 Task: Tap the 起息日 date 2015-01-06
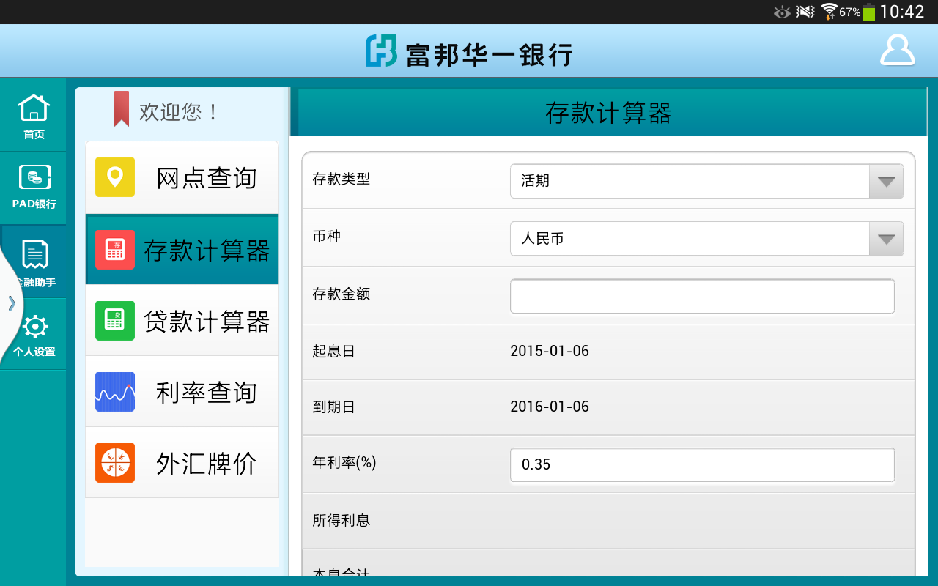[x=550, y=351]
